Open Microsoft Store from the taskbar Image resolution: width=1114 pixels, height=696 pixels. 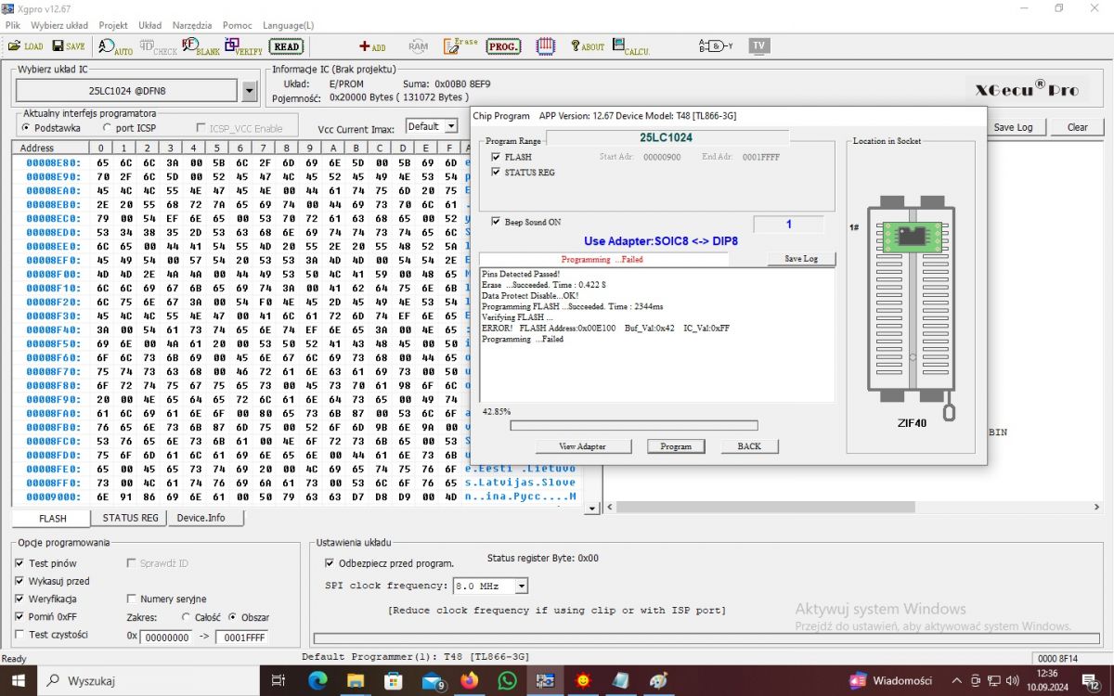click(393, 680)
